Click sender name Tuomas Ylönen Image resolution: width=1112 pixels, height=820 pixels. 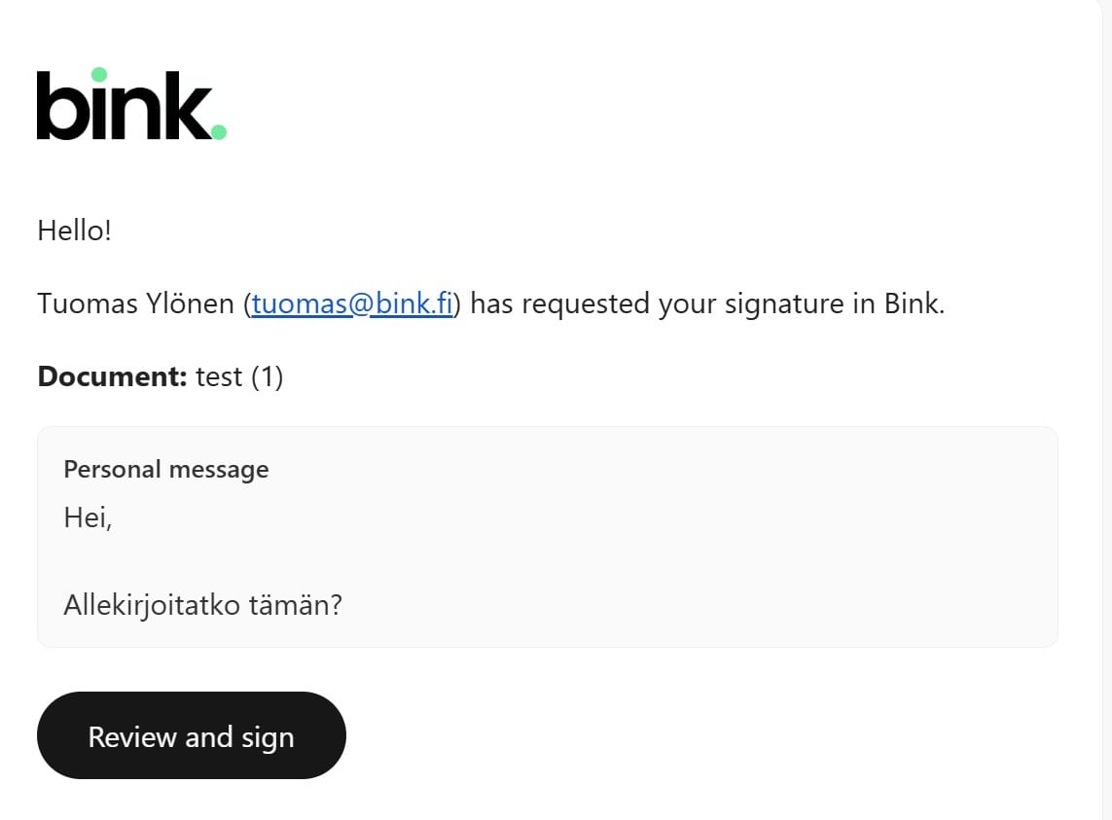coord(136,303)
